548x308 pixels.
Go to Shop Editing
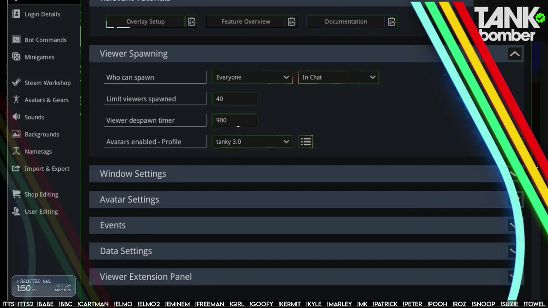pyautogui.click(x=41, y=194)
